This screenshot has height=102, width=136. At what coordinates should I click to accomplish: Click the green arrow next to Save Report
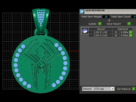129,24
